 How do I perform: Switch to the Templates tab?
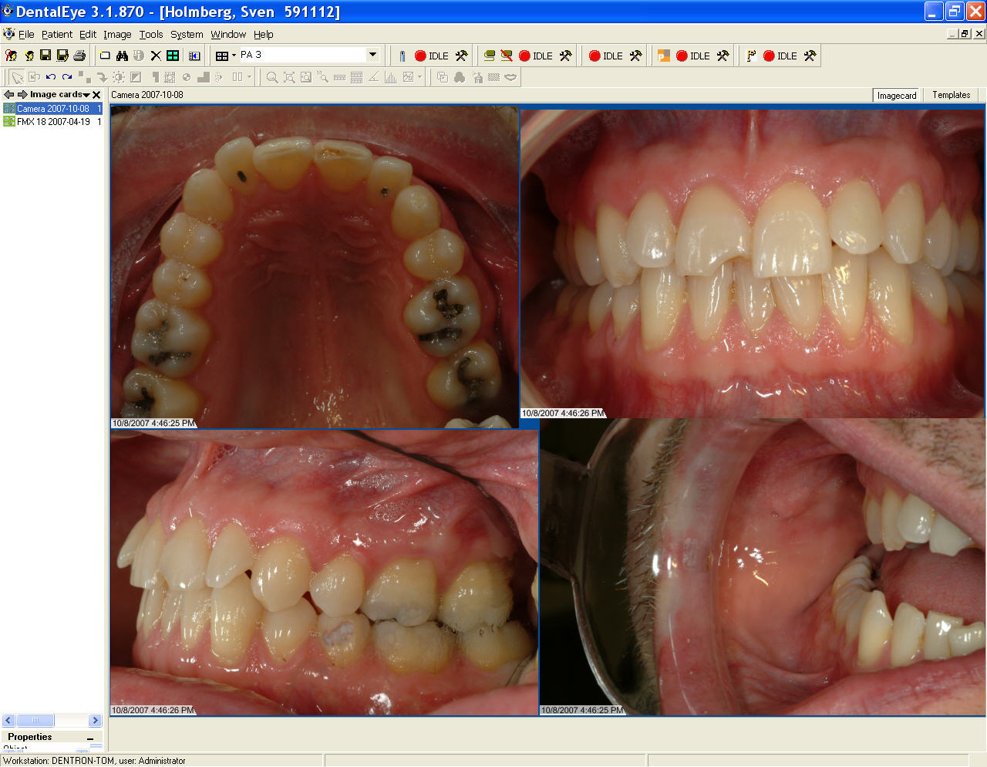(x=952, y=95)
